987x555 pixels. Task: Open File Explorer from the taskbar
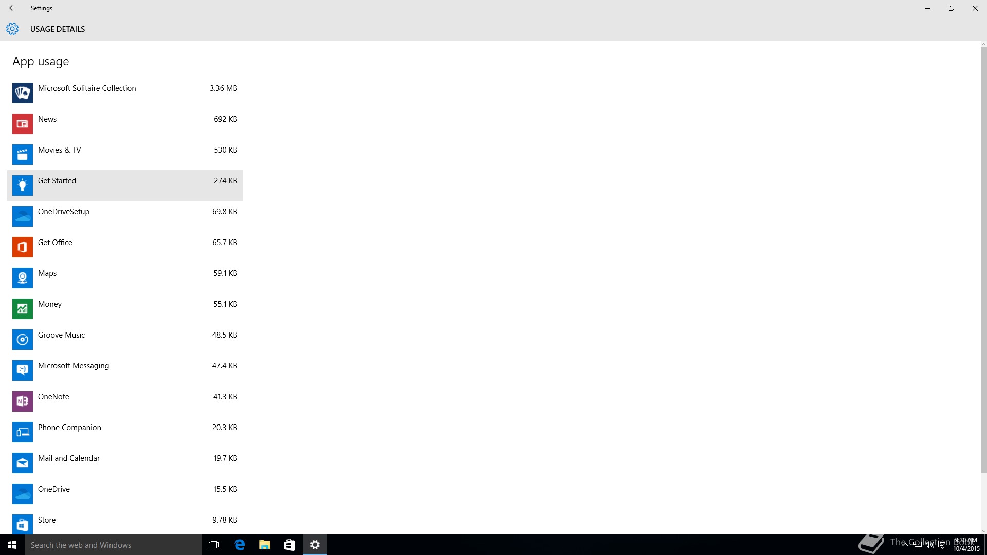click(x=265, y=545)
